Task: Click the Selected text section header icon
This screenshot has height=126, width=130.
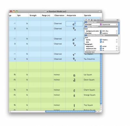Action: [x=86, y=22]
